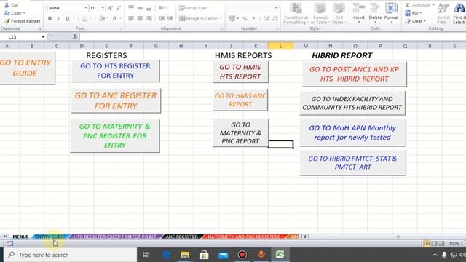Toggle Italic formatting
The width and height of the screenshot is (466, 262).
tap(58, 18)
